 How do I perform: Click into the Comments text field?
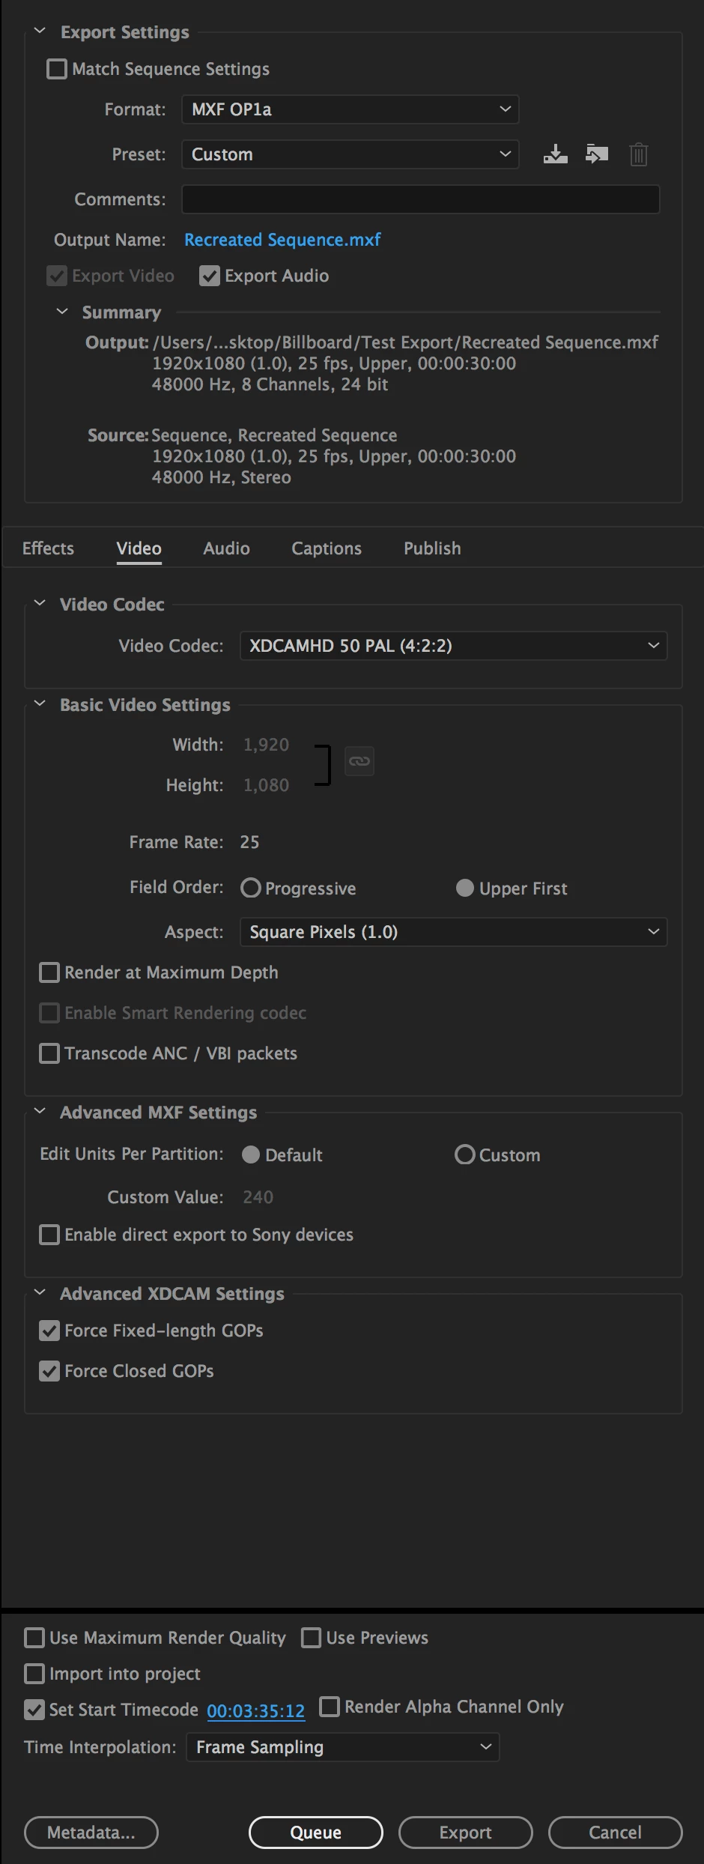(x=420, y=199)
